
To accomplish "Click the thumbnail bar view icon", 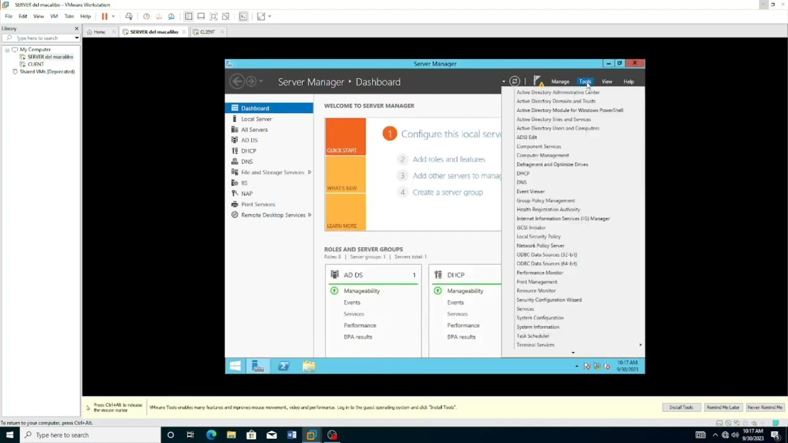I will tap(201, 16).
